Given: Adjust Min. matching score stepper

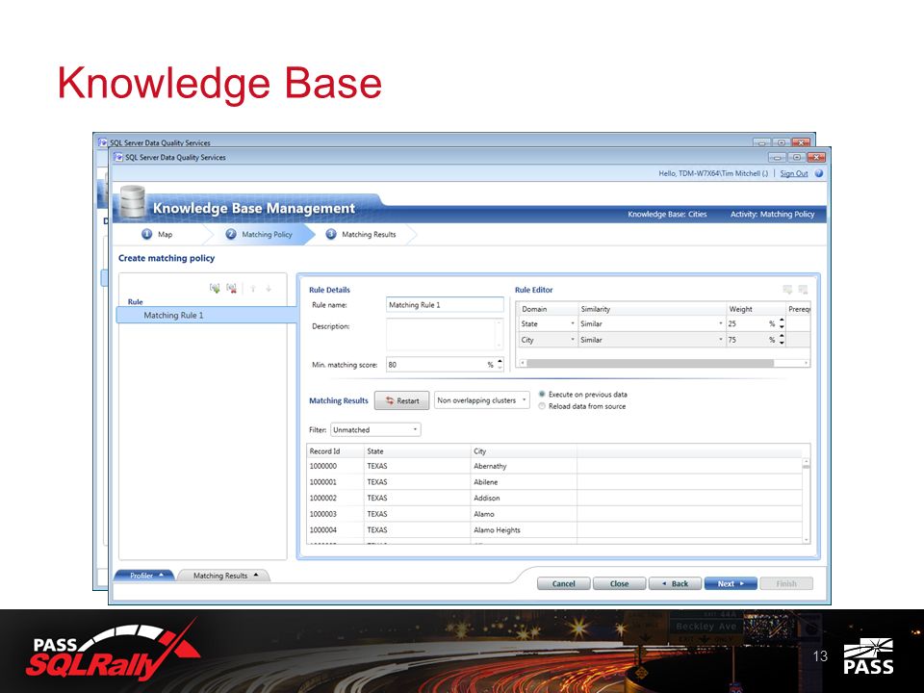Looking at the screenshot, I should 500,364.
